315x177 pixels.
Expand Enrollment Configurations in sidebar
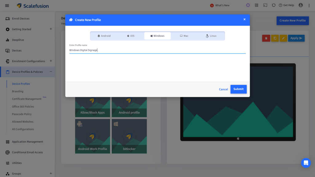[51, 61]
